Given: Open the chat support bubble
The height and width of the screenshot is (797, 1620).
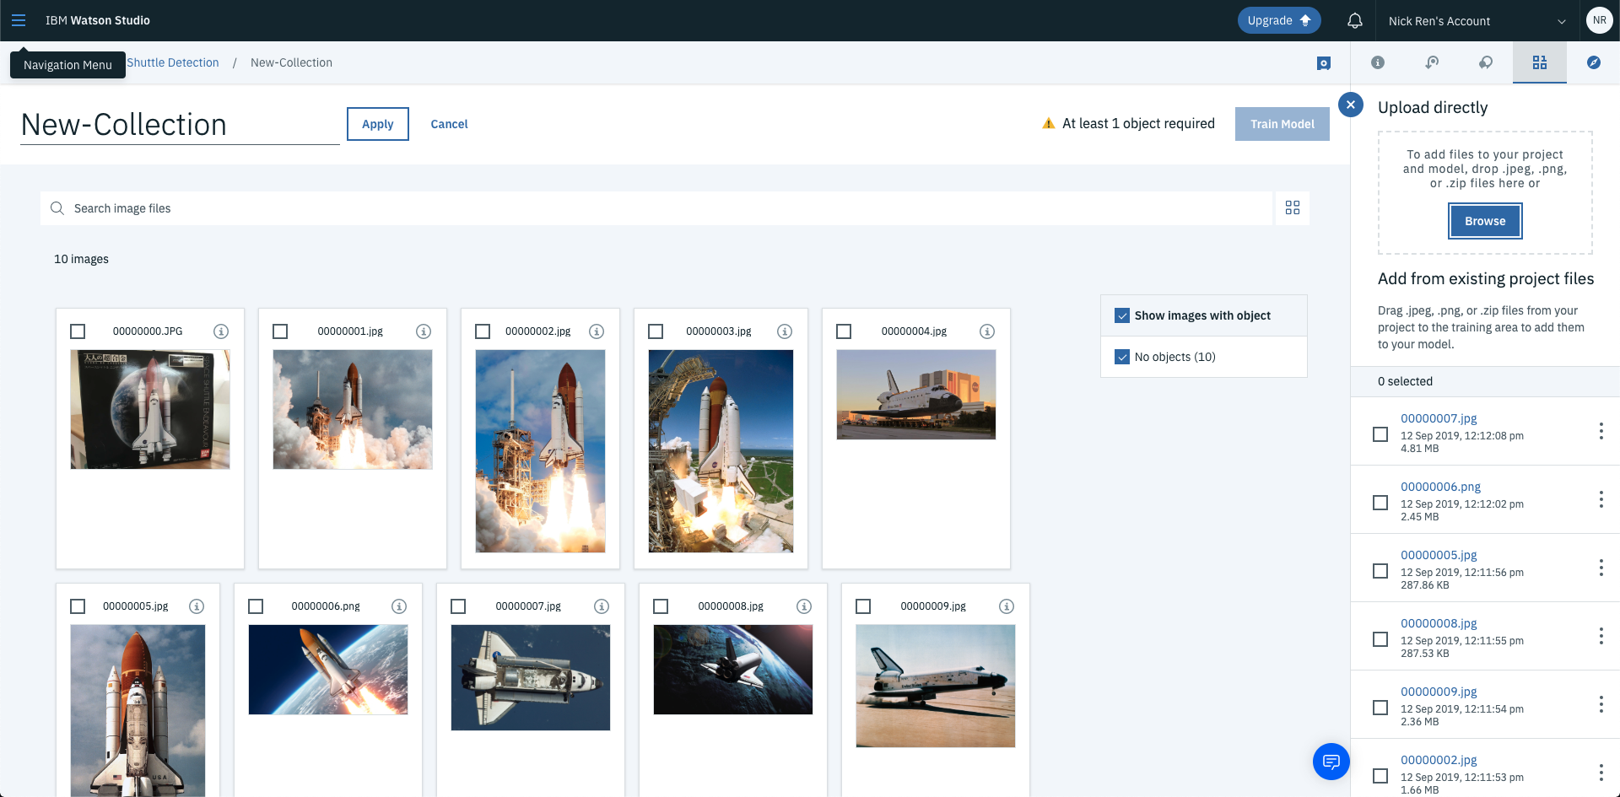Looking at the screenshot, I should pyautogui.click(x=1331, y=762).
